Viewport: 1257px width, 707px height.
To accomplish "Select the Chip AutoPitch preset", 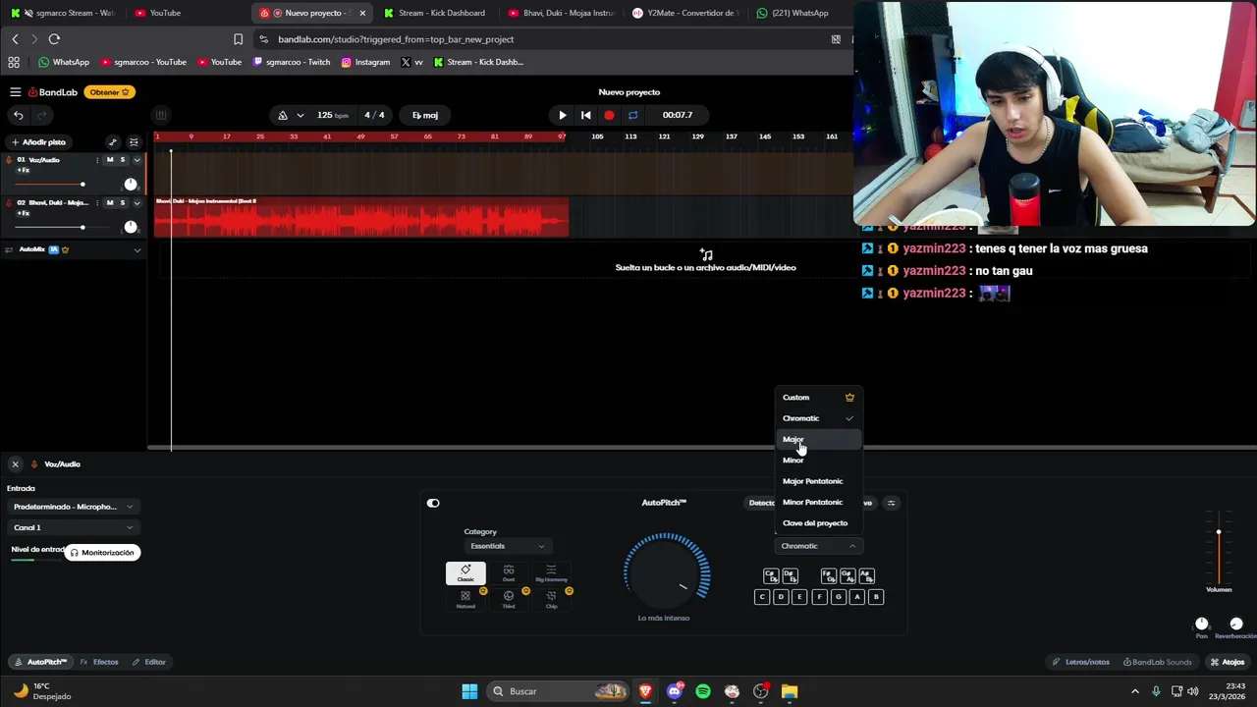I will (x=551, y=599).
